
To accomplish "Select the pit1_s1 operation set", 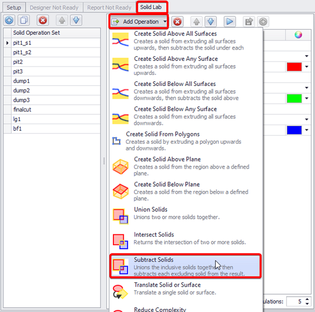I will tap(56, 43).
